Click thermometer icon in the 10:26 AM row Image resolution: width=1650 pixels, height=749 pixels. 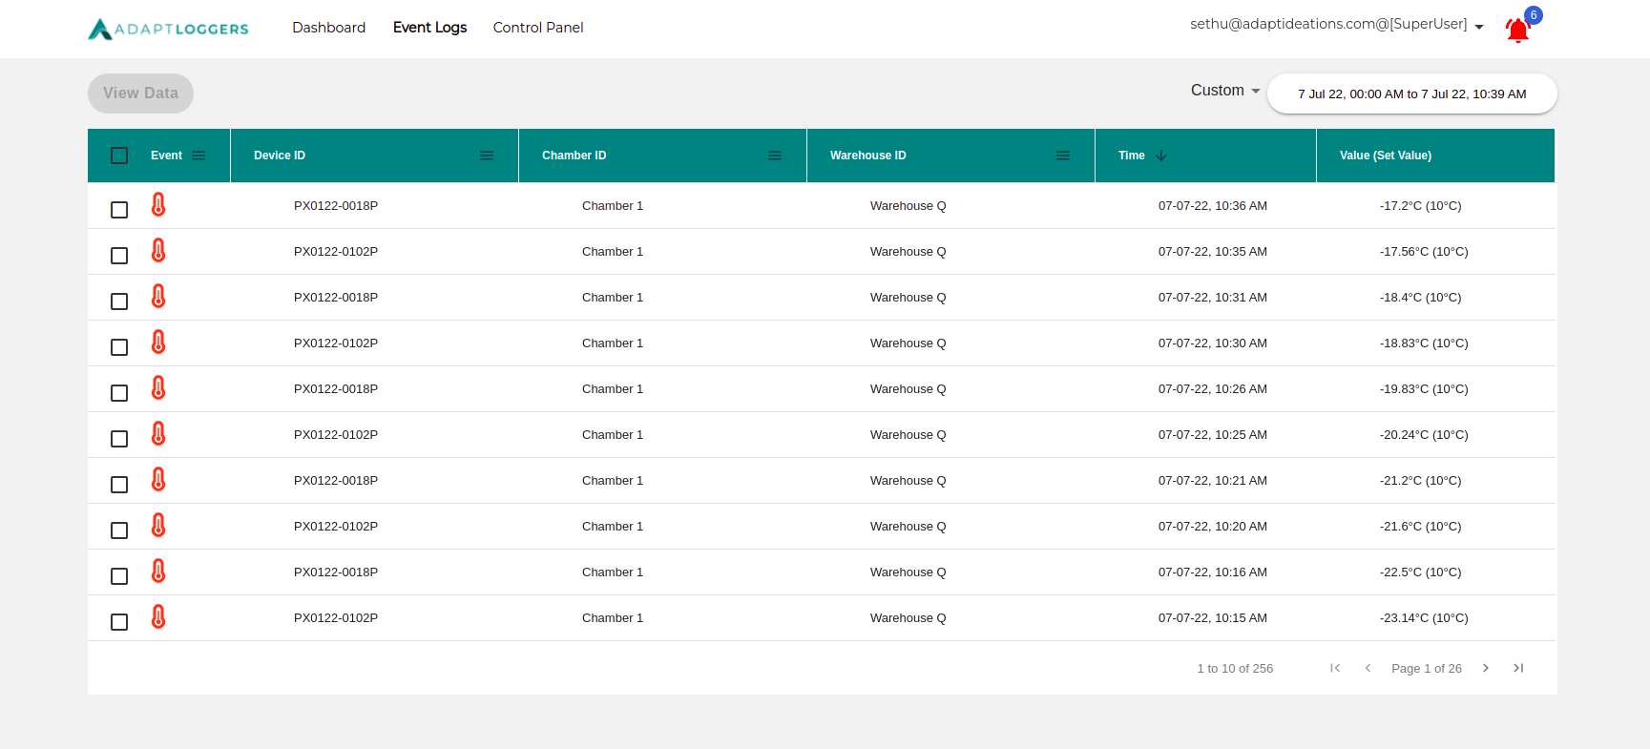click(x=158, y=388)
